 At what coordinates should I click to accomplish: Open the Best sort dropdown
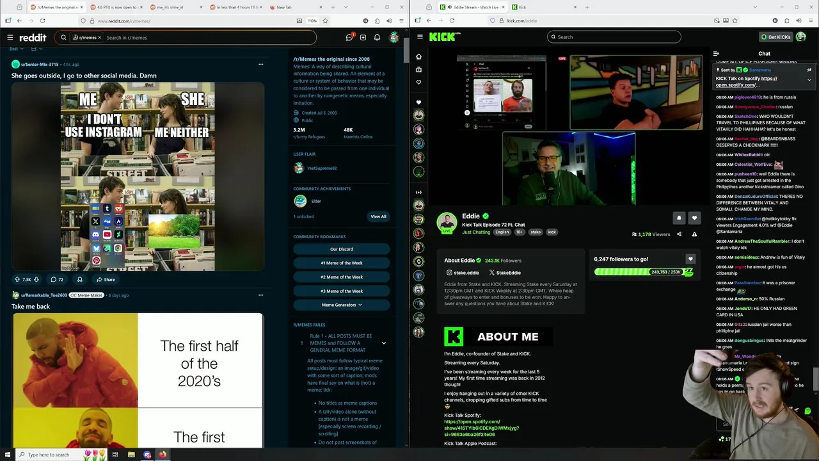pyautogui.click(x=17, y=49)
